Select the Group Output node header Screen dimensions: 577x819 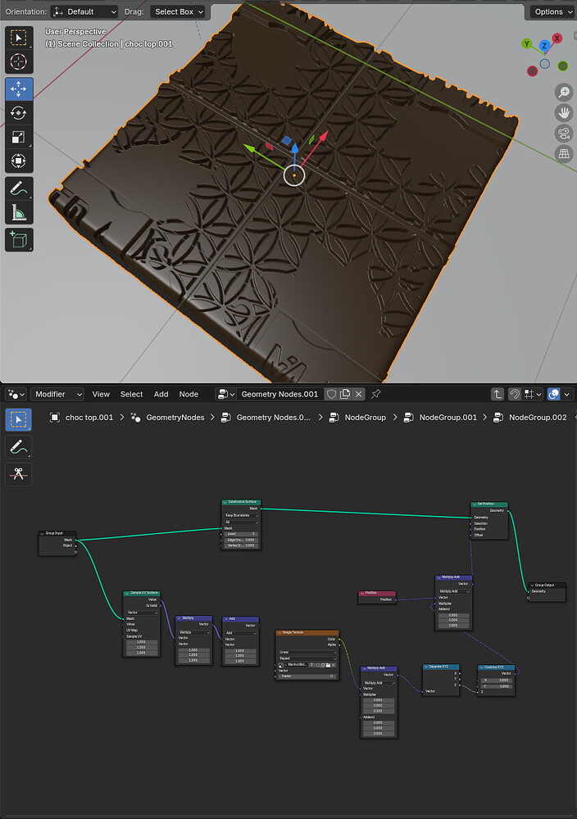(547, 585)
